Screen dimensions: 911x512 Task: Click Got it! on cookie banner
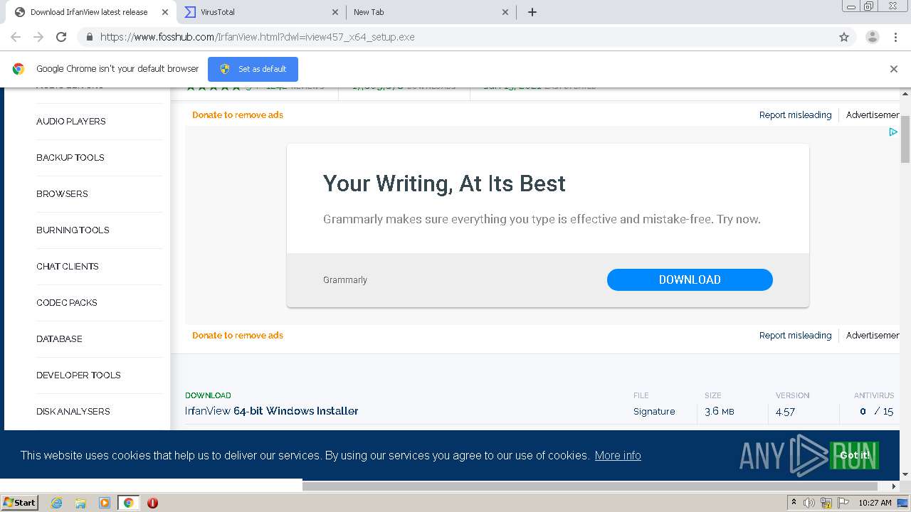[x=854, y=455]
